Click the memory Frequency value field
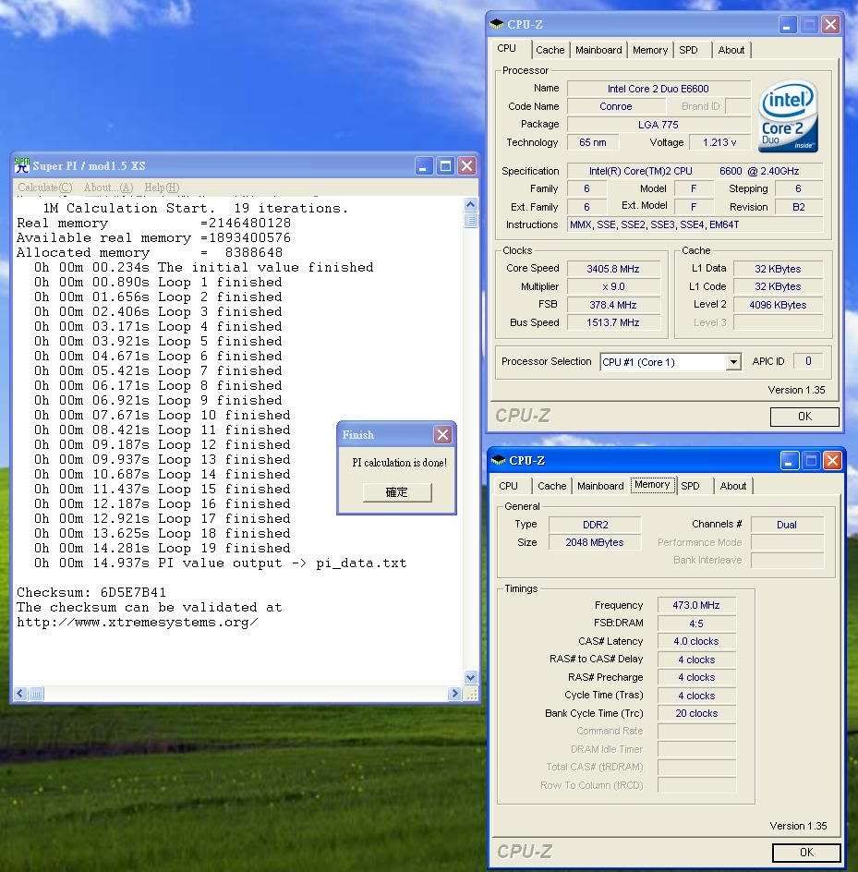 click(x=696, y=605)
